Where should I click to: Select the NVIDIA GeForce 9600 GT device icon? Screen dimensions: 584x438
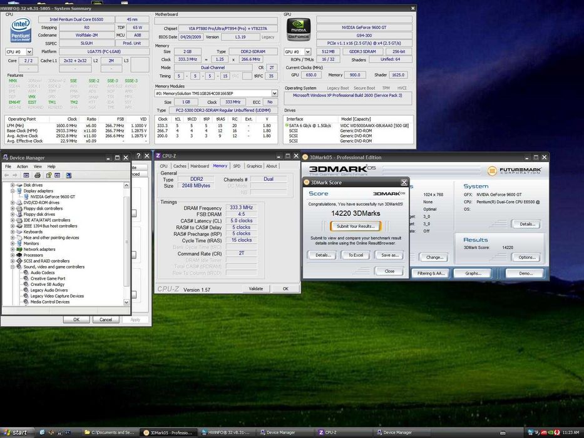[x=26, y=196]
